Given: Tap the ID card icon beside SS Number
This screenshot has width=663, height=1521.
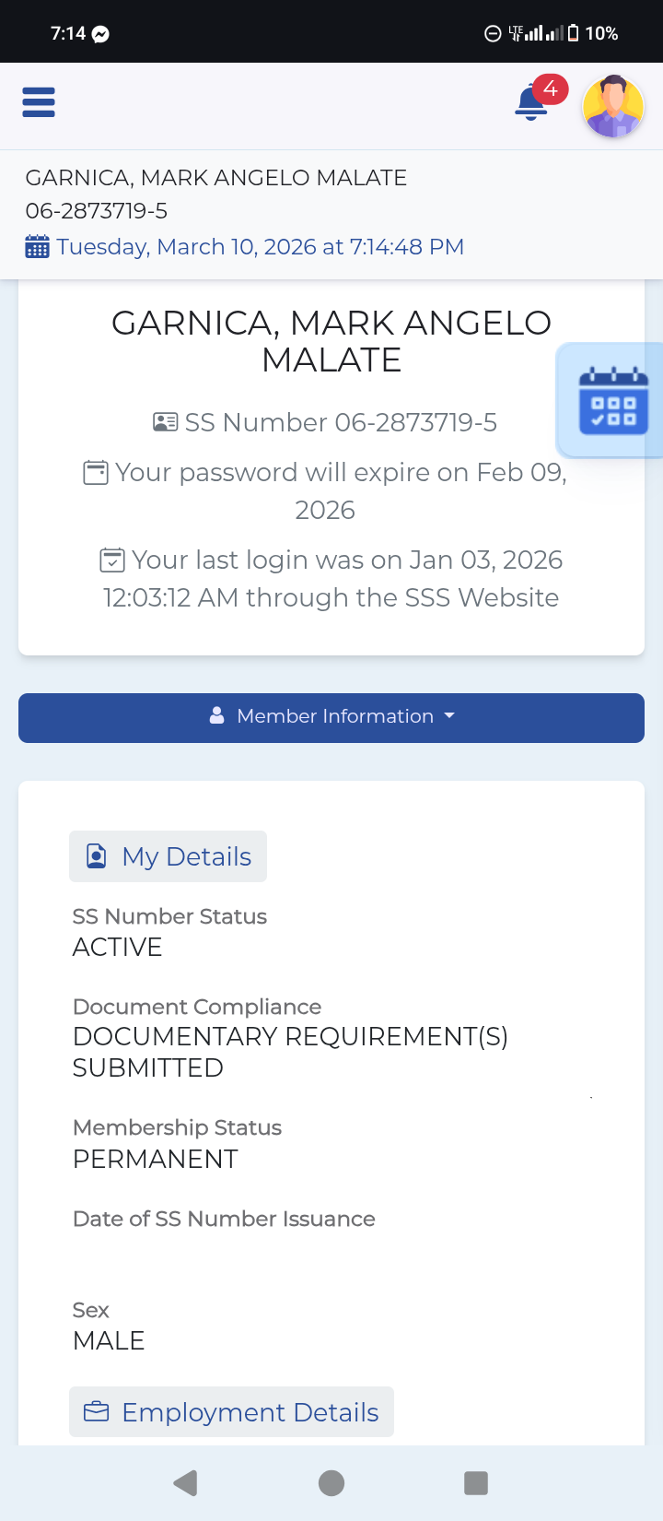Looking at the screenshot, I should 165,422.
